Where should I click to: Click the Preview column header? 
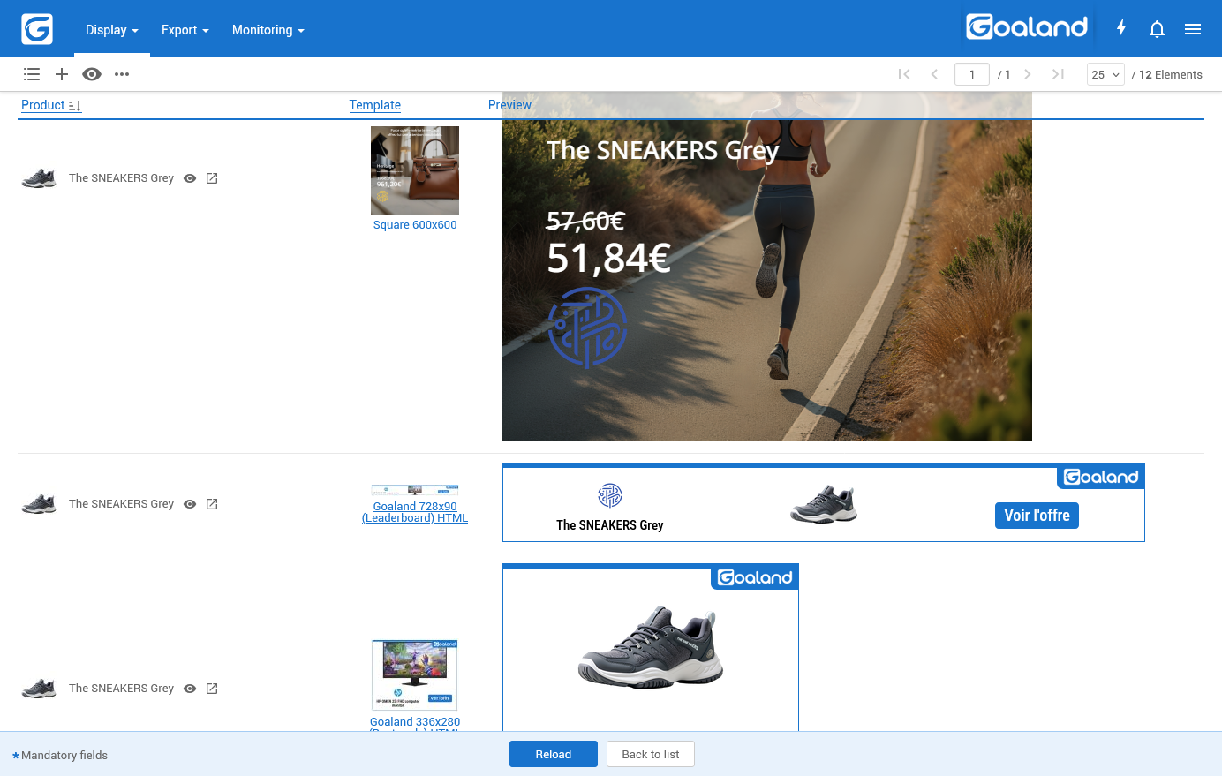pos(510,105)
